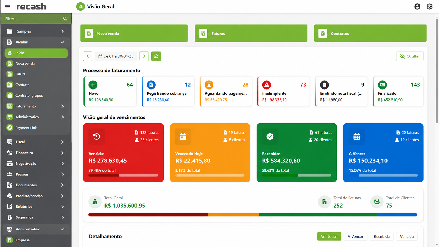Click the Contratos banner icon

(x=323, y=33)
